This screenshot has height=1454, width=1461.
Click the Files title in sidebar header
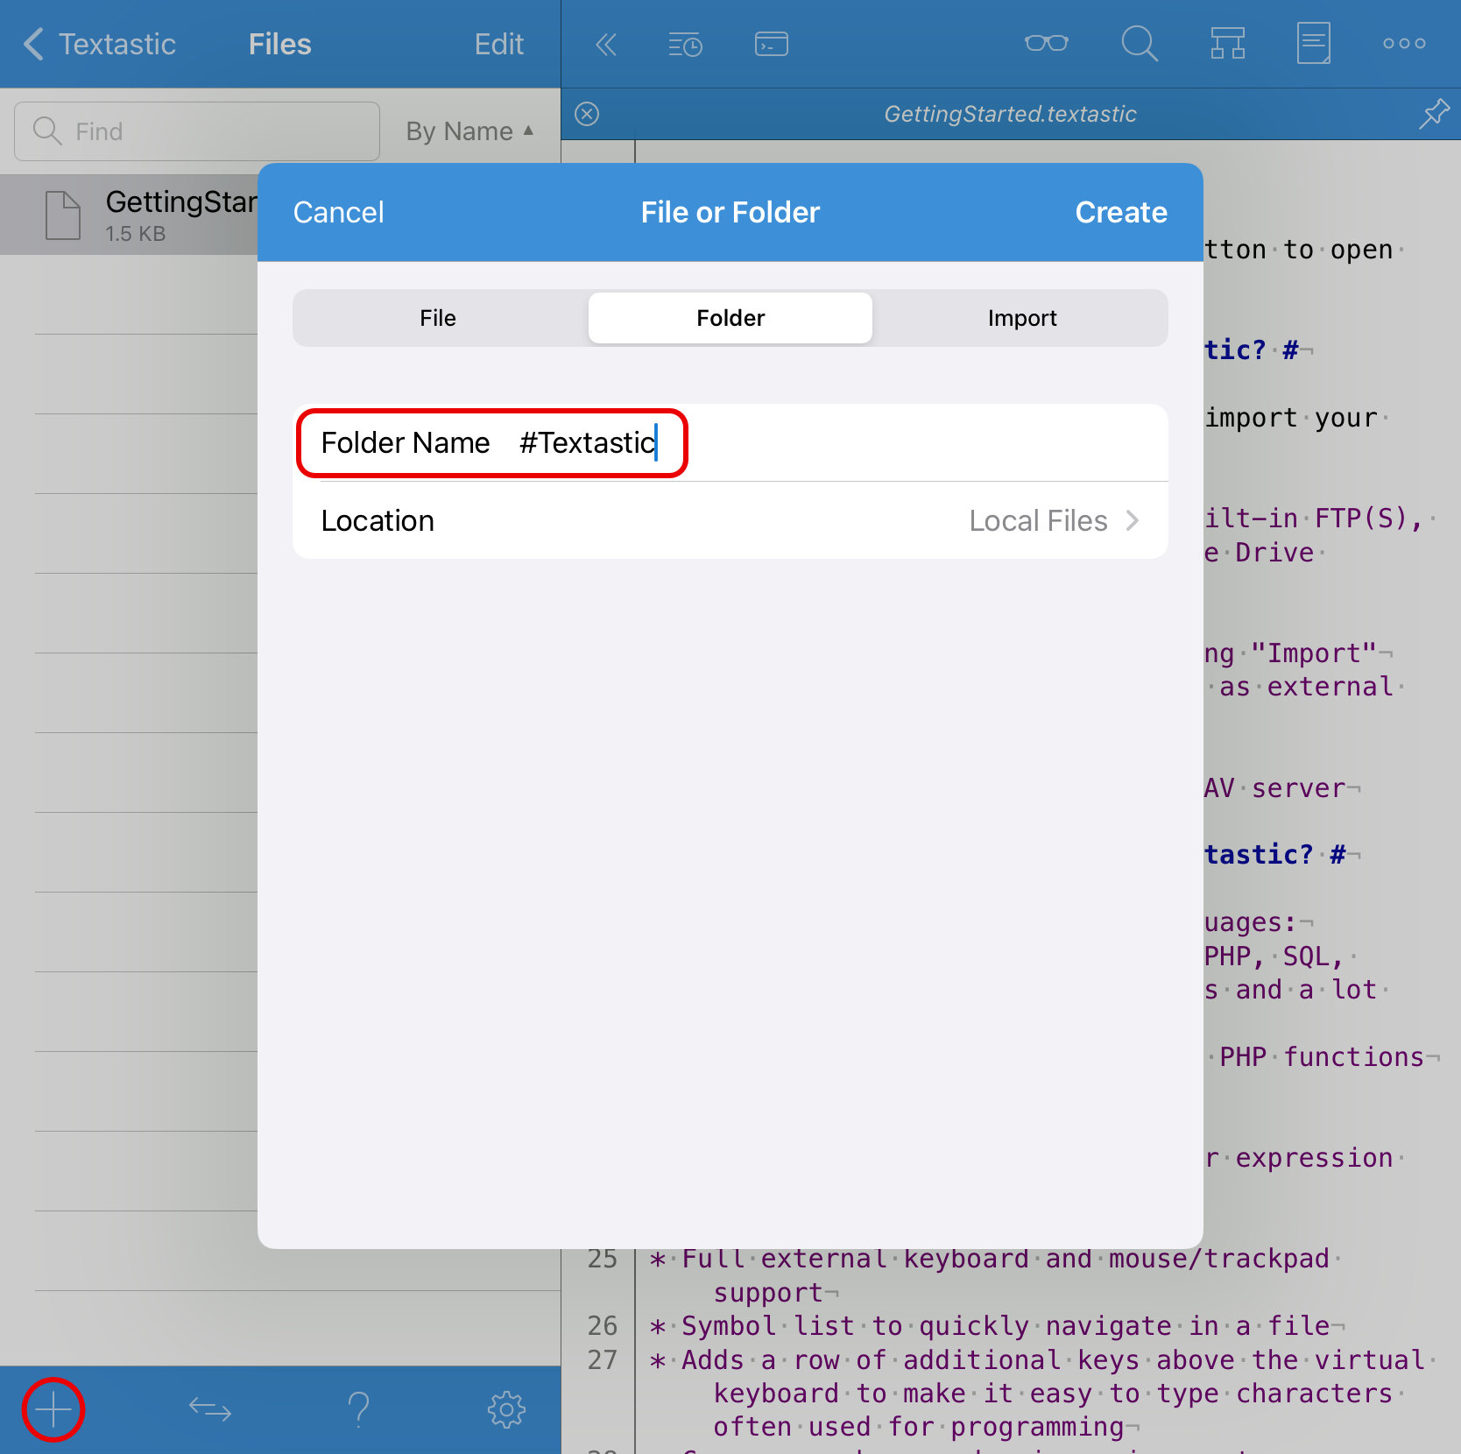tap(279, 44)
